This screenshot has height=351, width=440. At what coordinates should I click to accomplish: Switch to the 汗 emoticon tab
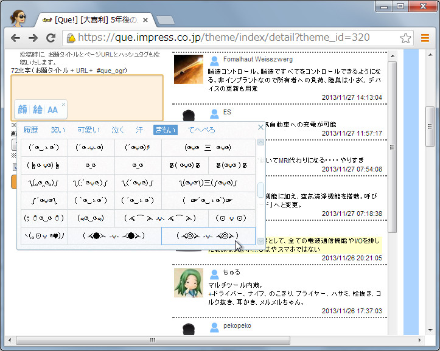click(x=139, y=130)
